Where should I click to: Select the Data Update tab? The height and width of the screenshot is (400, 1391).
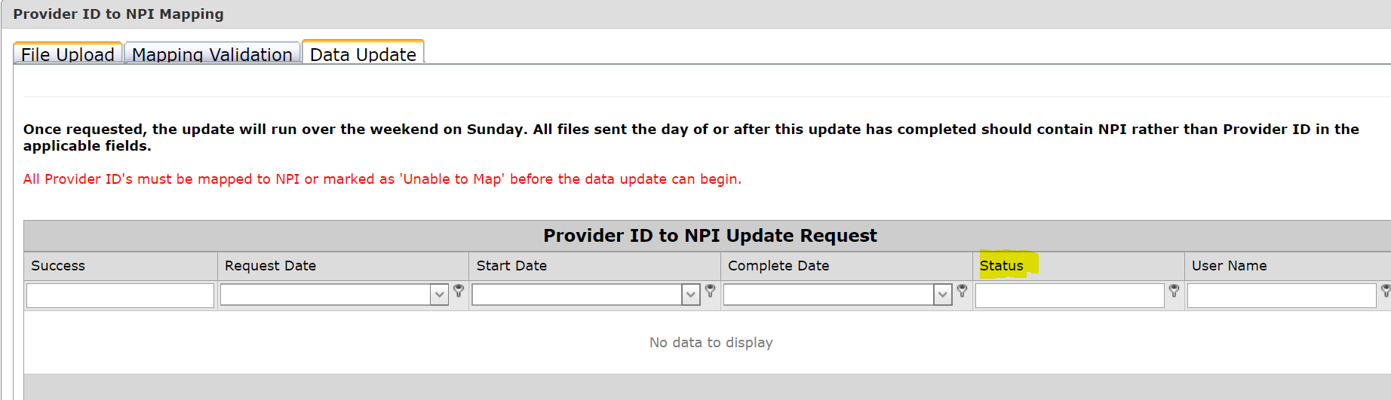363,54
